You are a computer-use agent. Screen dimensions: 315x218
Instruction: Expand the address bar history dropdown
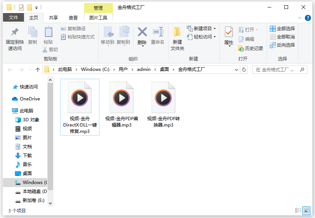pos(237,70)
